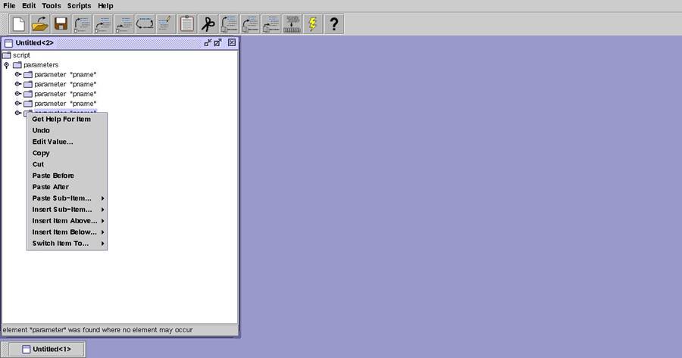Click the insert-sub-item toolbar icon
Viewport: 682px width, 358px height.
click(x=103, y=24)
